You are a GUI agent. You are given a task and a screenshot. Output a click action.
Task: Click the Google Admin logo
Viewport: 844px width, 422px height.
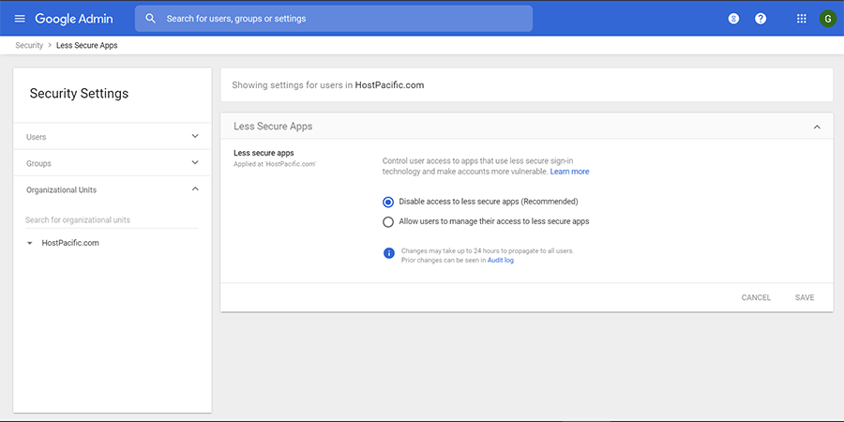click(x=74, y=19)
